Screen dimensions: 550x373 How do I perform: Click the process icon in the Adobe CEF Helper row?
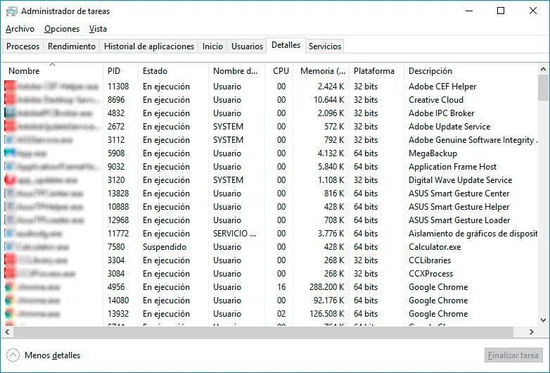tap(10, 87)
